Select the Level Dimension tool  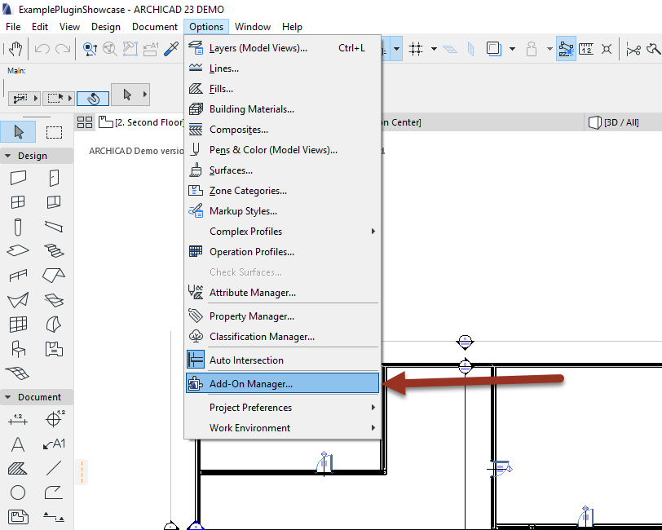click(x=54, y=418)
